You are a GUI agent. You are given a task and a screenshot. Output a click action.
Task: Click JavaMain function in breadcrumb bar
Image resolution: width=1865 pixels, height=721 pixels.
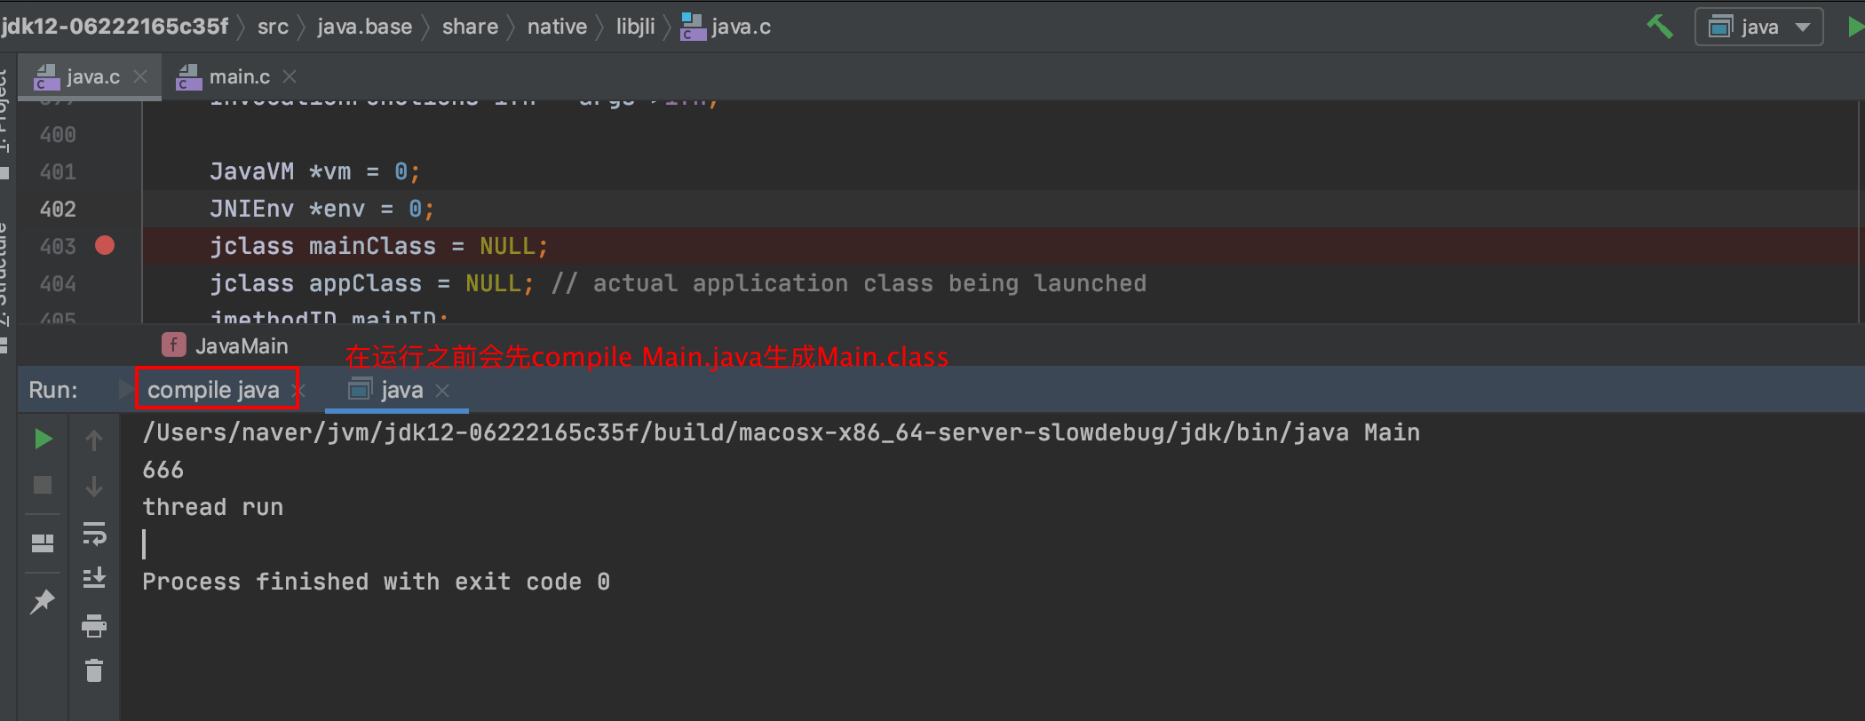(x=241, y=345)
